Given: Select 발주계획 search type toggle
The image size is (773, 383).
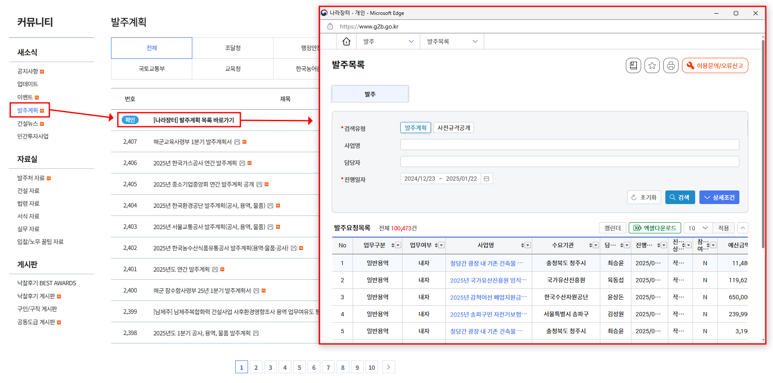Looking at the screenshot, I should (415, 128).
